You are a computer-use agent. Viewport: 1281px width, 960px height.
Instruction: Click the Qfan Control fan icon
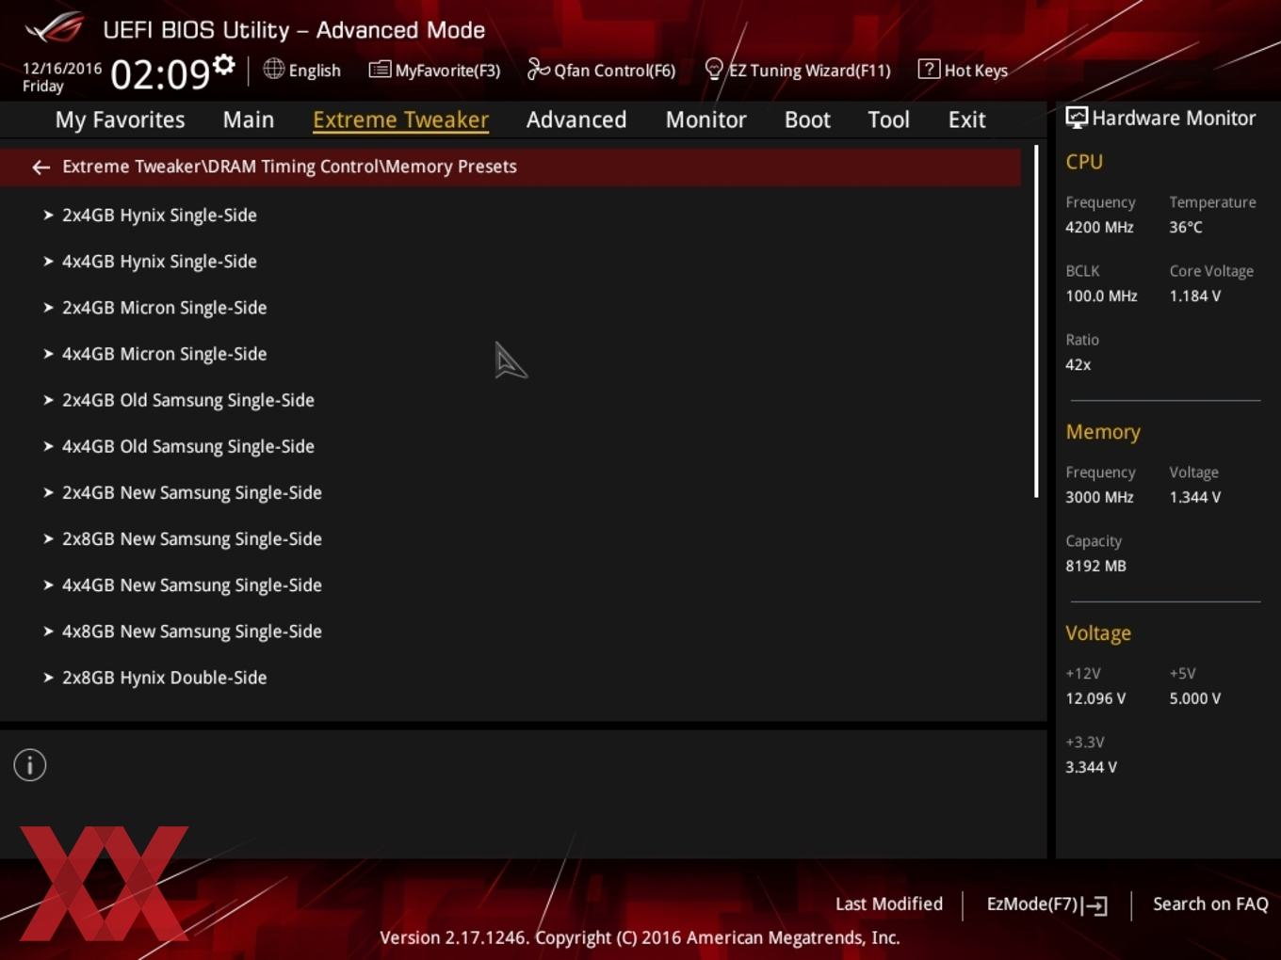point(538,69)
